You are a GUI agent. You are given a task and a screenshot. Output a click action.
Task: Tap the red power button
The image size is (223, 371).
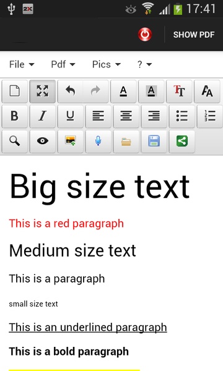[x=145, y=34]
